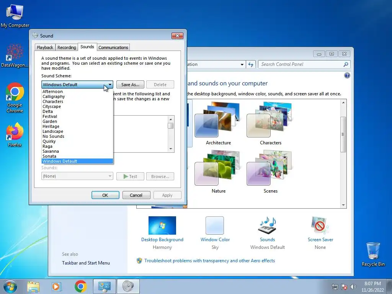Open the My Computer desktop icon
This screenshot has height=294, width=392.
point(15,15)
